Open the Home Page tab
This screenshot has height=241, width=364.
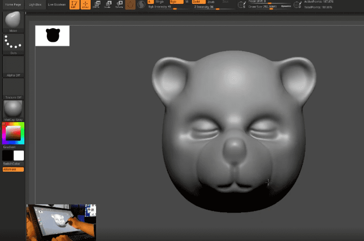[x=12, y=4]
